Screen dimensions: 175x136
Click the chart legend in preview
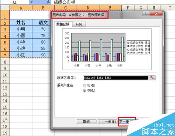138,47
